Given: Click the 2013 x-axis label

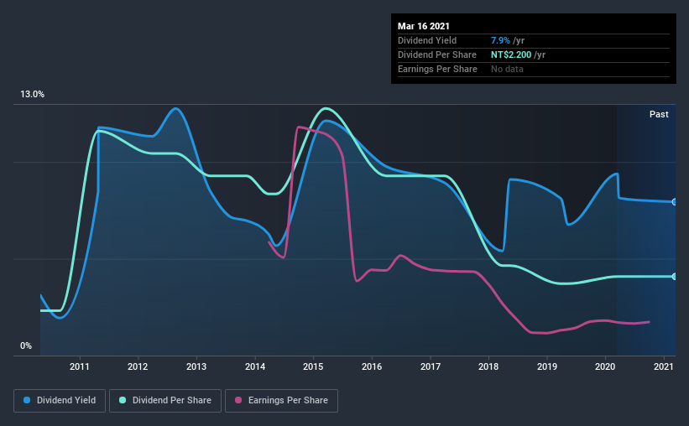Looking at the screenshot, I should [196, 366].
